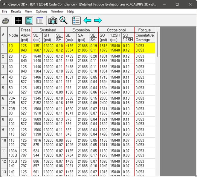197x177 pixels.
Task: Open the black graphics window icon
Action: (18, 20)
